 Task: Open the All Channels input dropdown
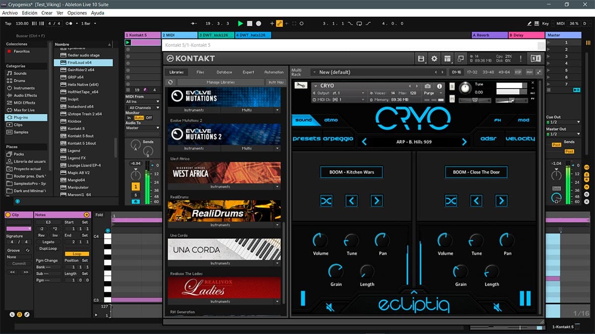[x=143, y=107]
